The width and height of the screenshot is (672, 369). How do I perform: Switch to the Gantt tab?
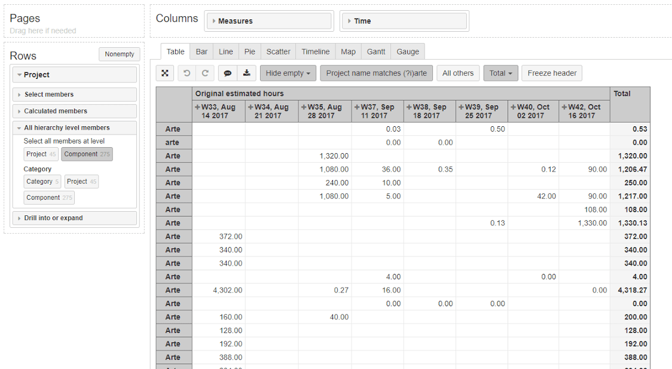click(375, 52)
